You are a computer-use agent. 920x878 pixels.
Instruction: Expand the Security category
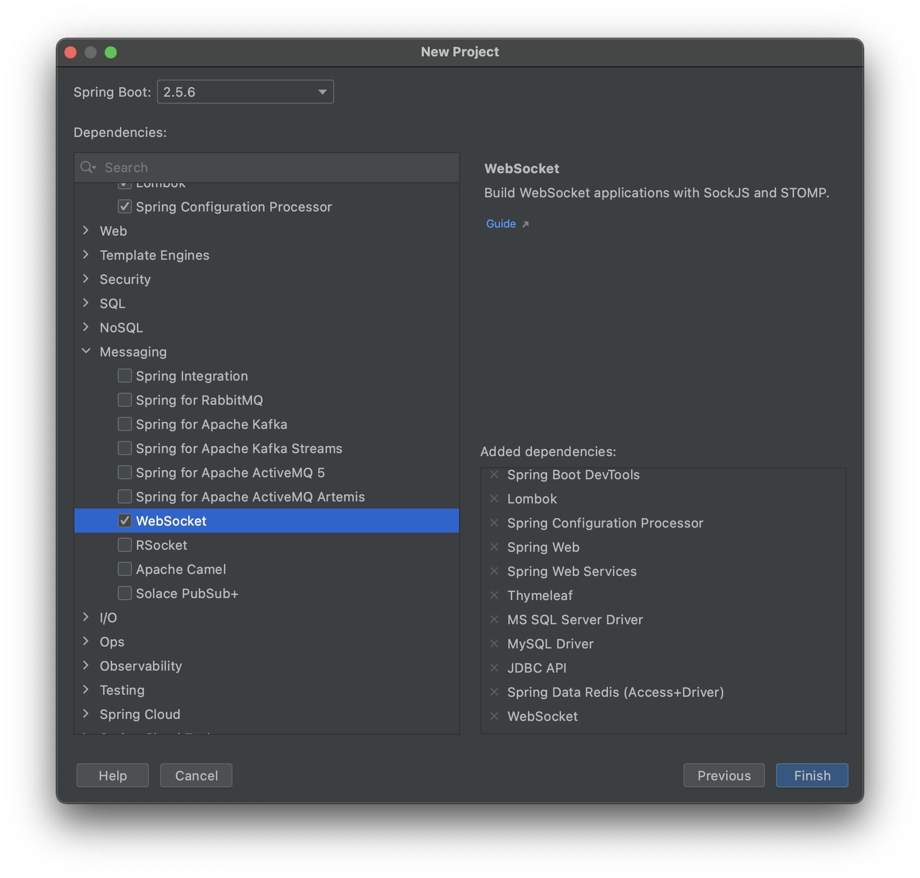pos(86,278)
